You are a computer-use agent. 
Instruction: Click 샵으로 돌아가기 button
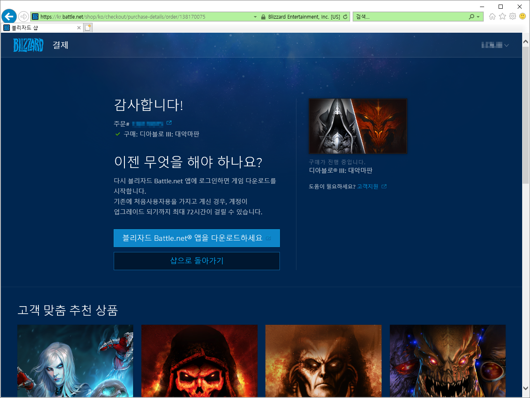pos(197,261)
